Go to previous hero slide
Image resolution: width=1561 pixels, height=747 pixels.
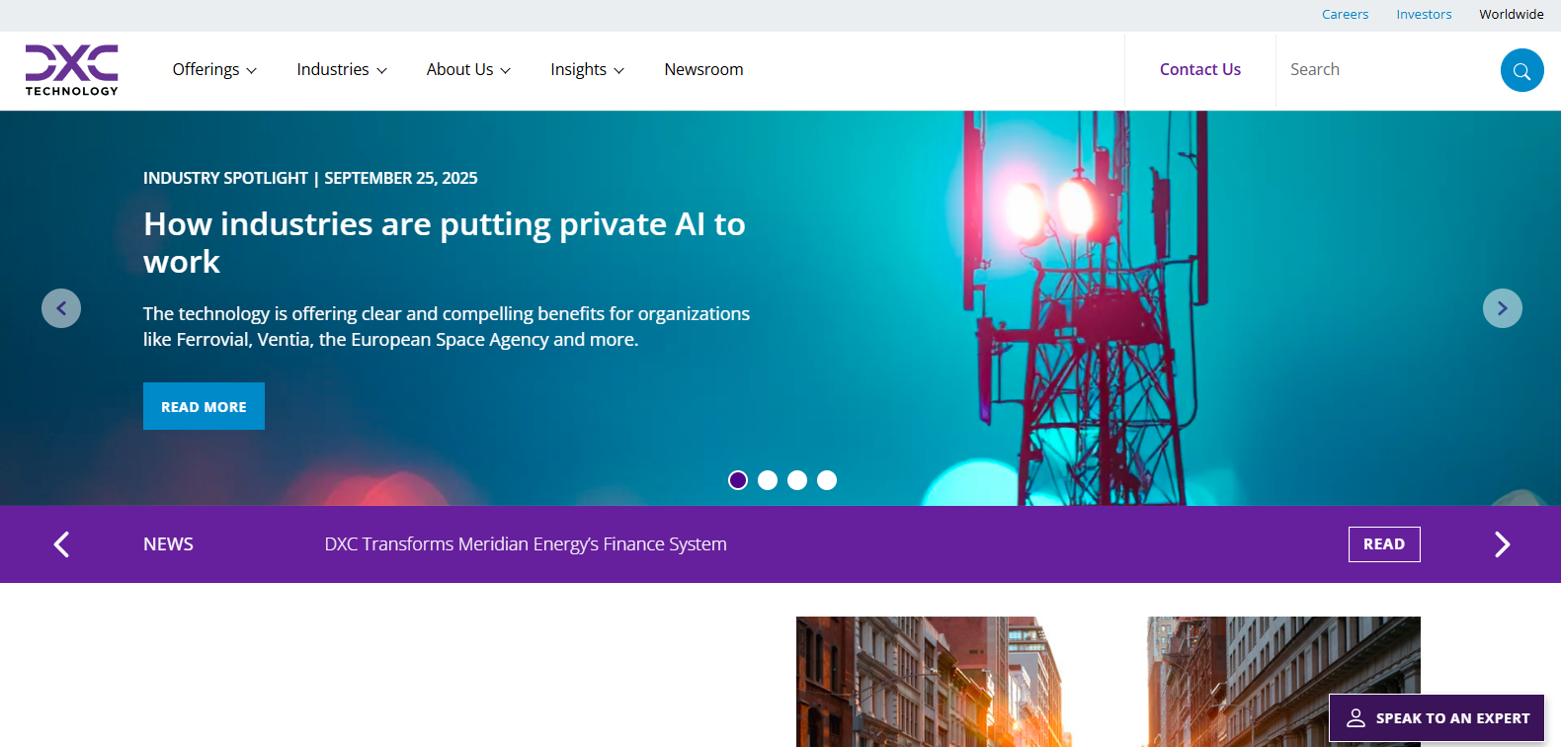tap(61, 308)
